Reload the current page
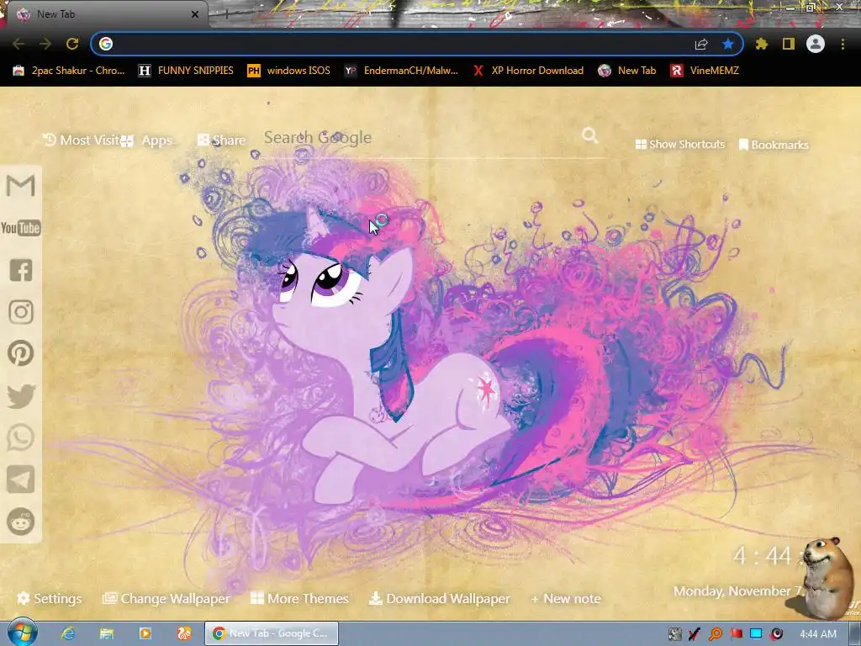Screen dimensions: 861x646 click(72, 44)
